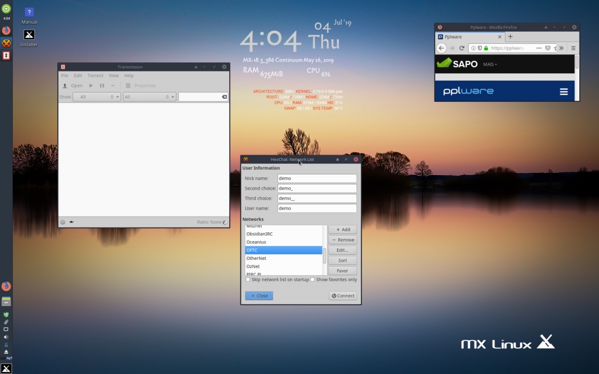Connect to the selected IRC network

tap(343, 296)
